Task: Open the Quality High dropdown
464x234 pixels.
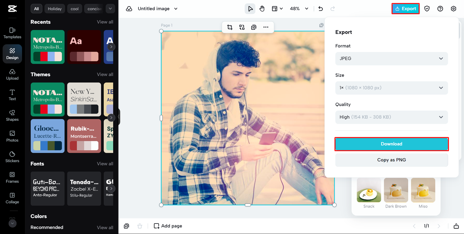Action: point(391,117)
